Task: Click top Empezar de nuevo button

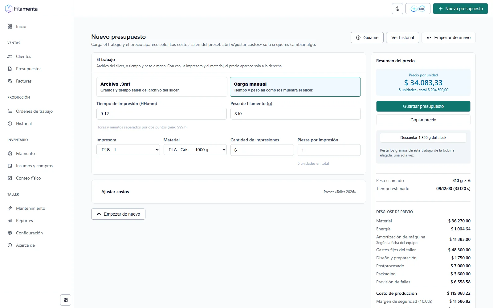Action: (449, 38)
